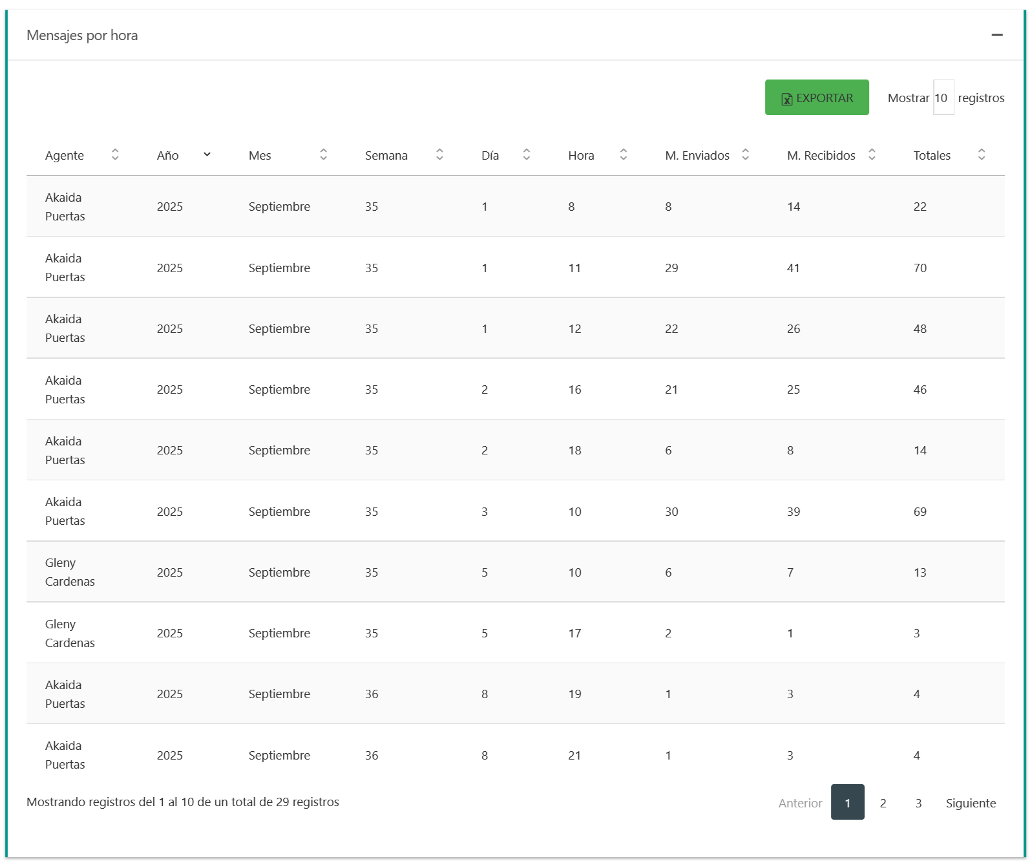The width and height of the screenshot is (1030, 863).
Task: Click the row with Totales 70
Action: click(515, 268)
